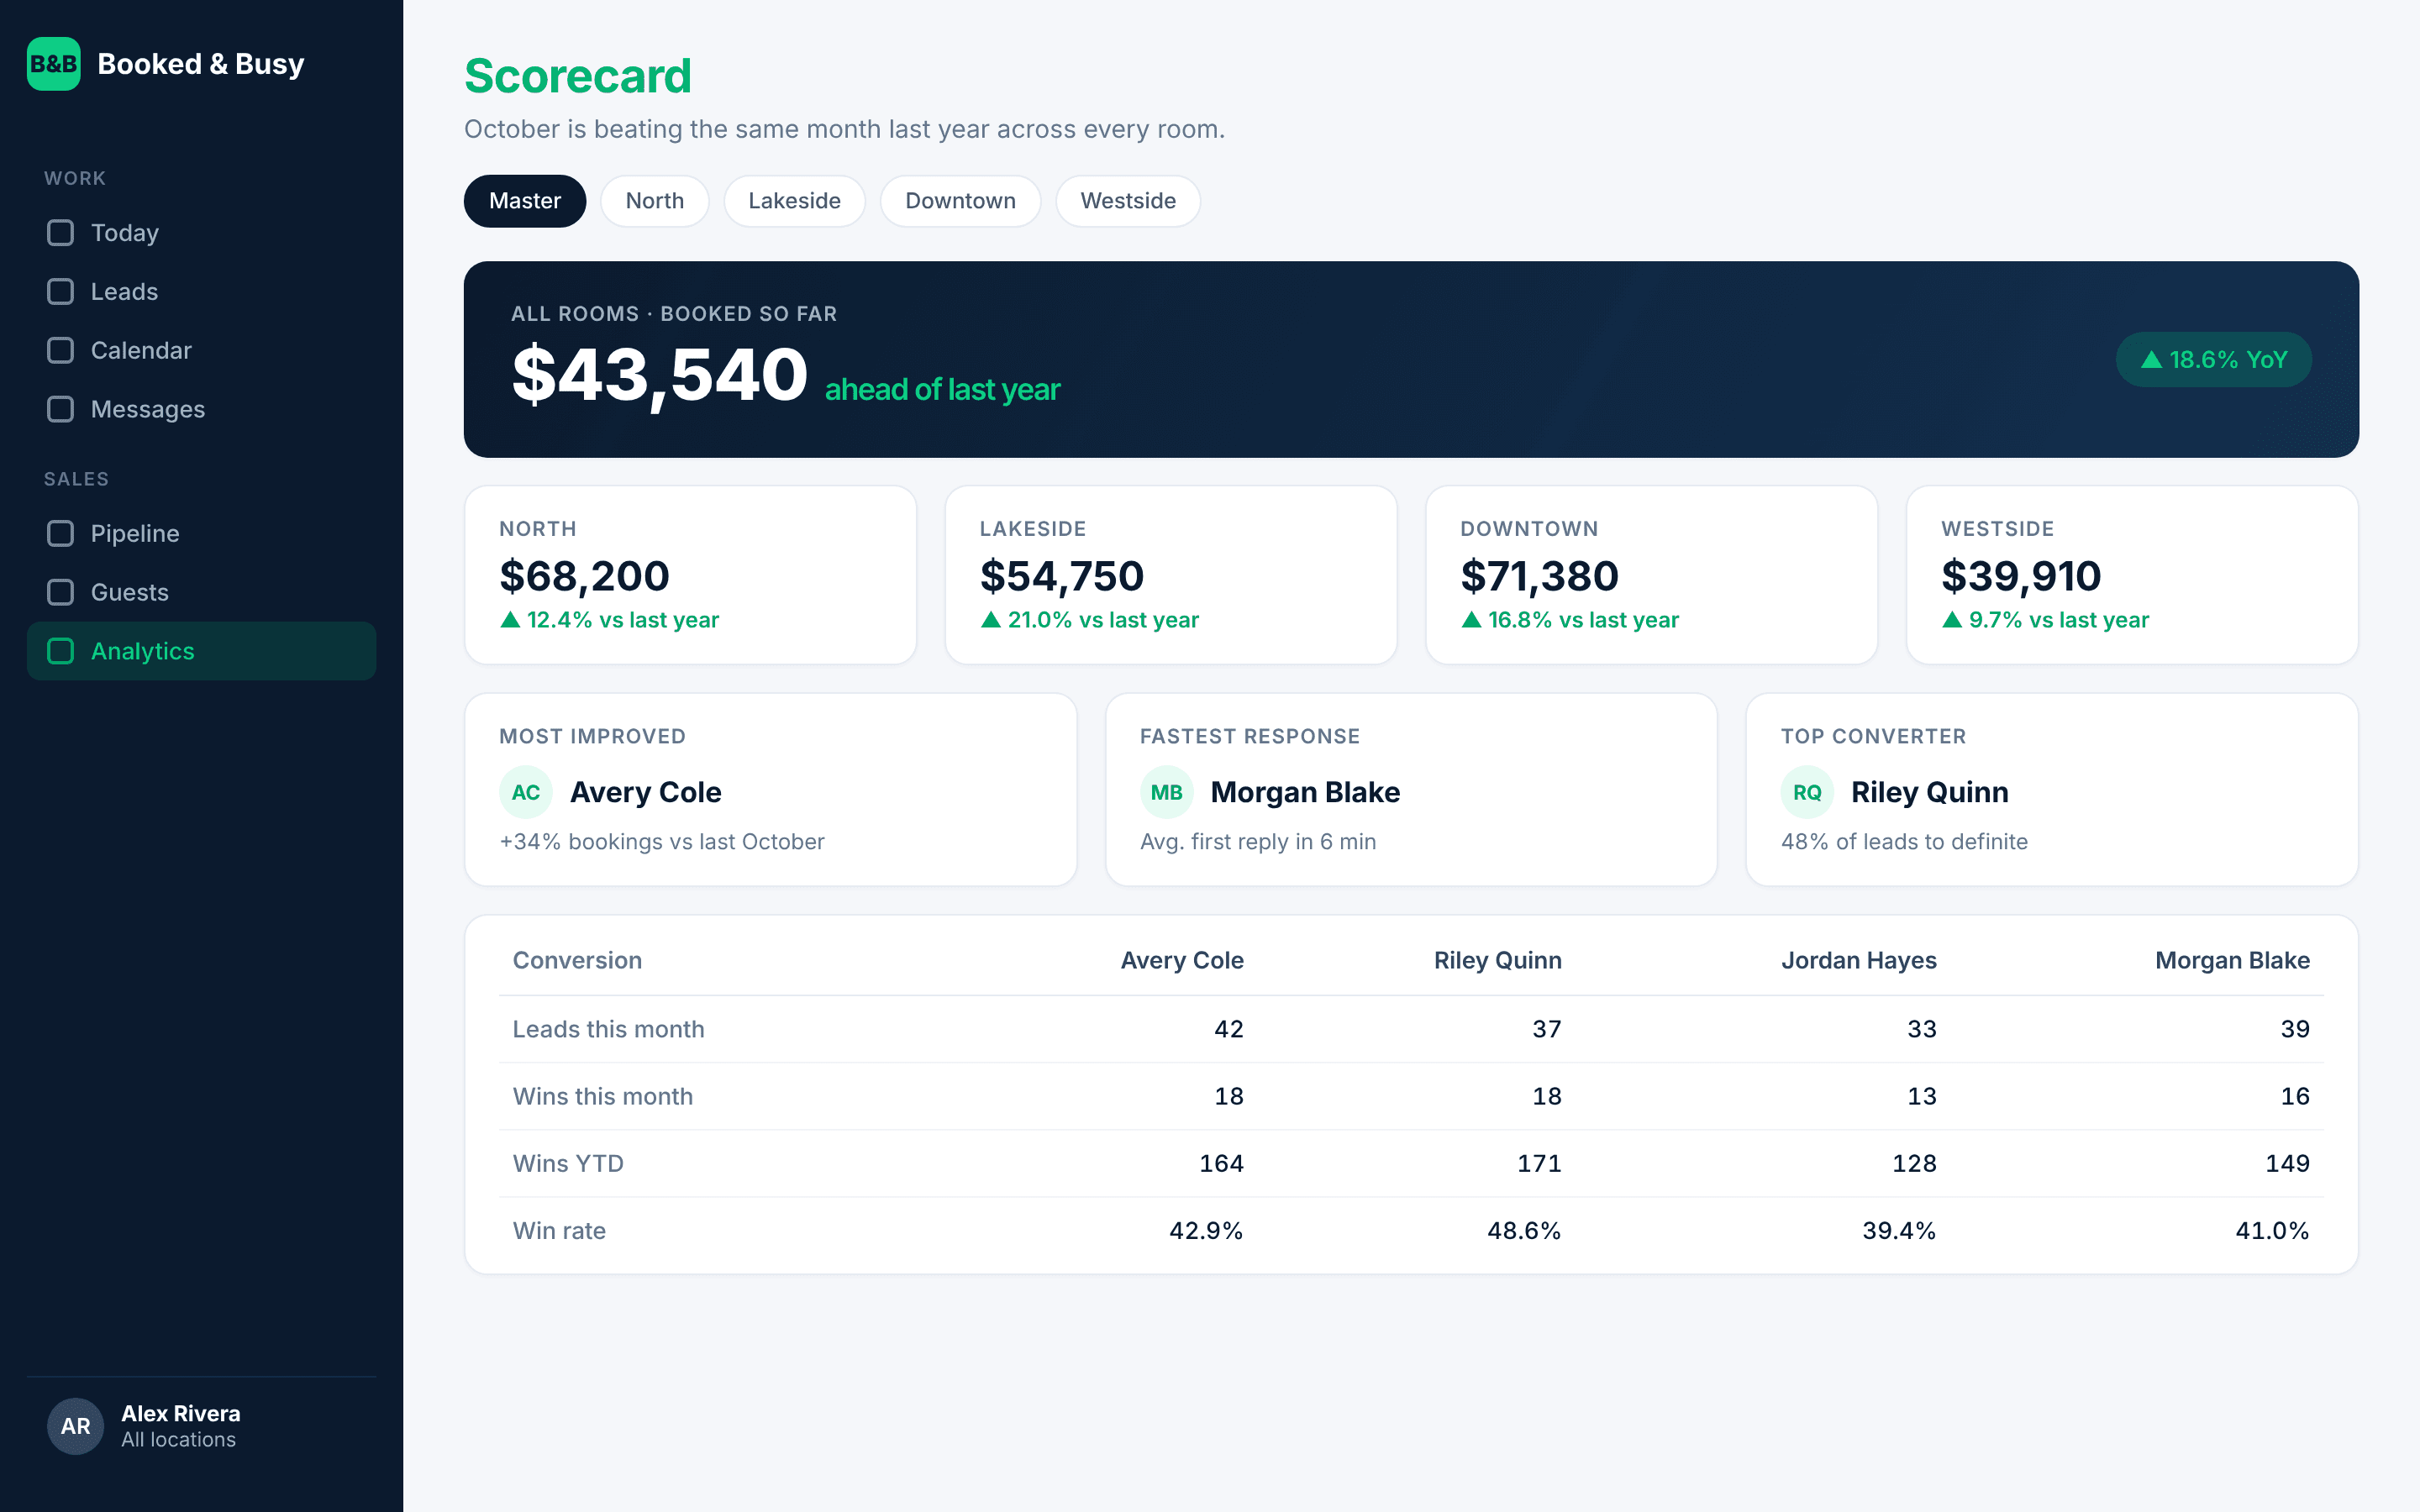Click Morgan Blake's 149 wins YTD

[x=2287, y=1163]
